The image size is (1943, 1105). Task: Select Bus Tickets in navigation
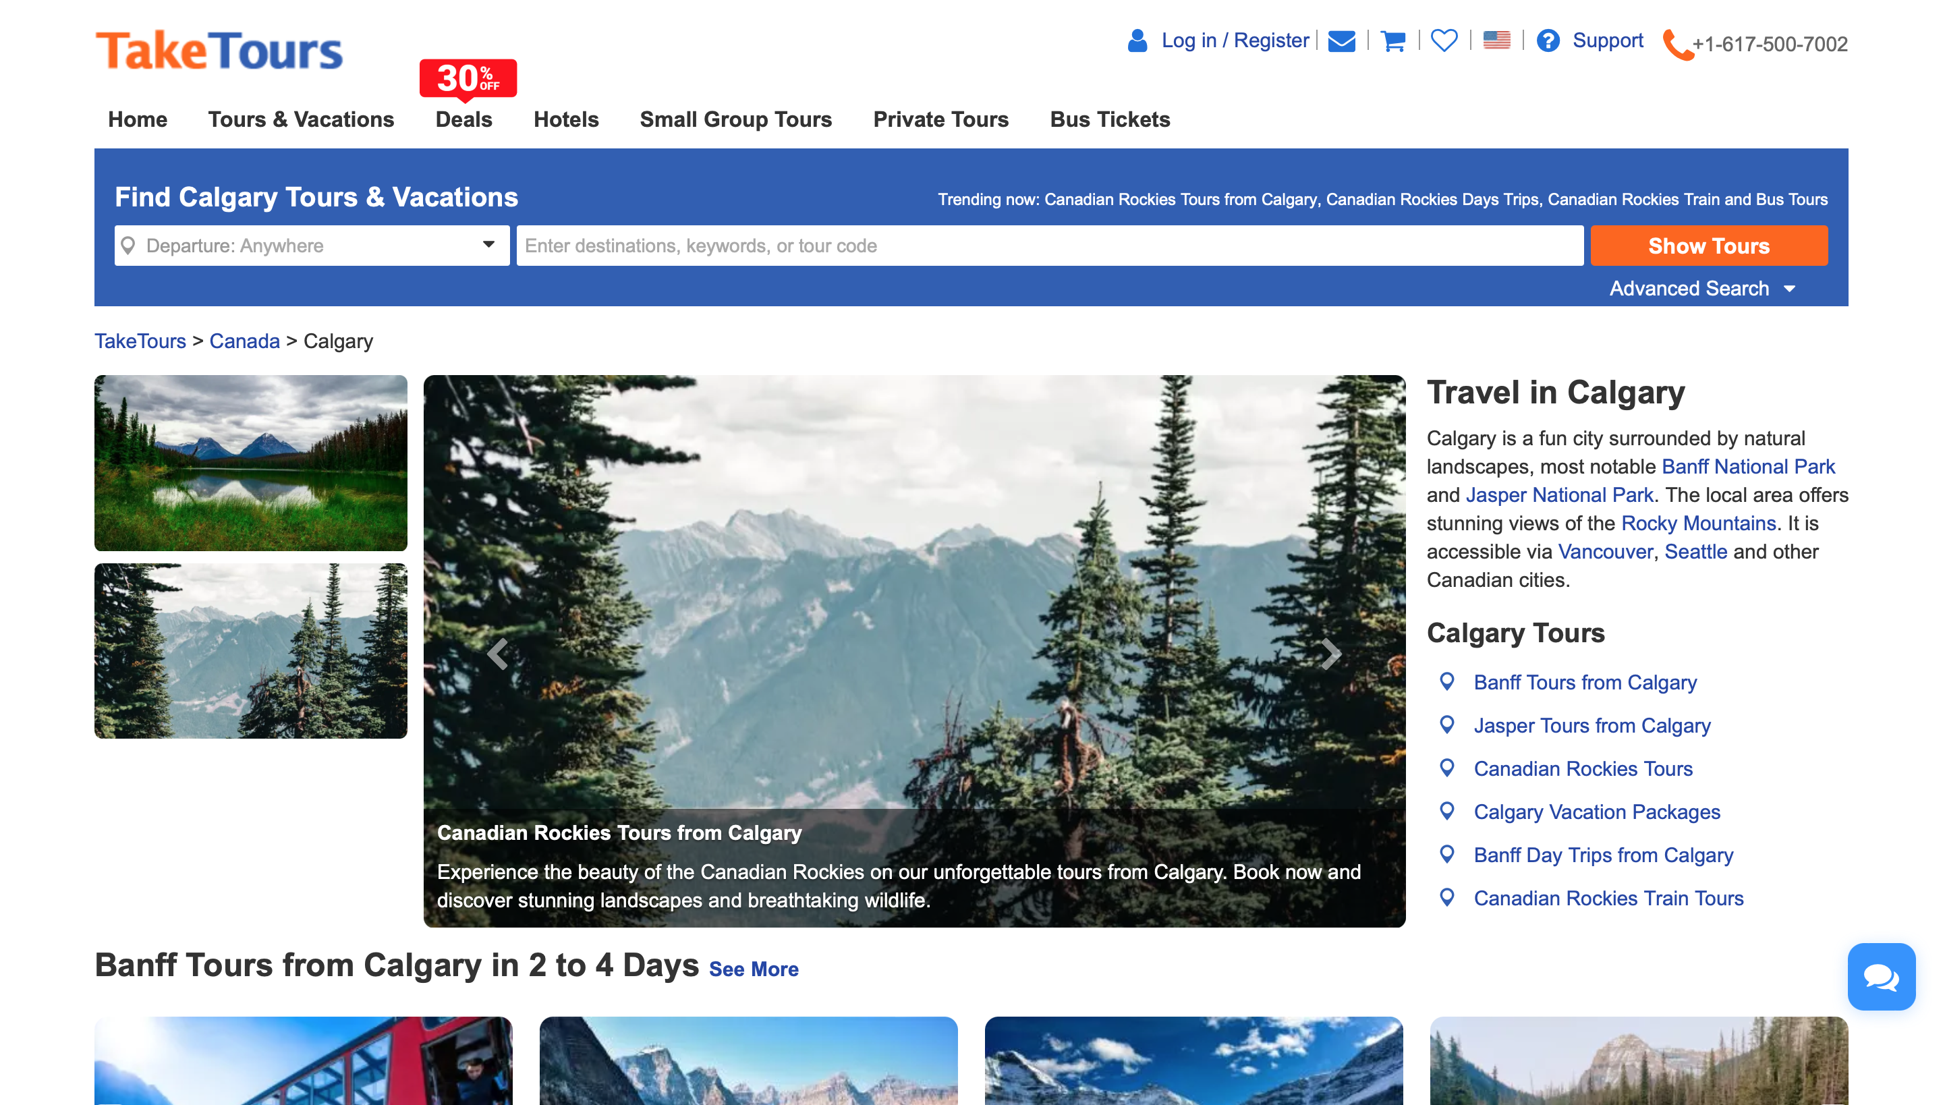[x=1109, y=119]
